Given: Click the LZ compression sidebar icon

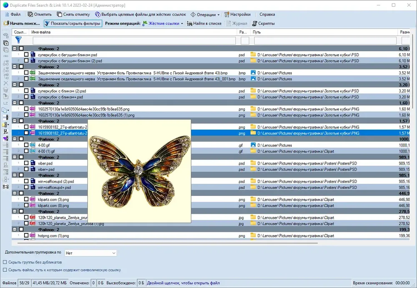Looking at the screenshot, I should pyautogui.click(x=5, y=103).
